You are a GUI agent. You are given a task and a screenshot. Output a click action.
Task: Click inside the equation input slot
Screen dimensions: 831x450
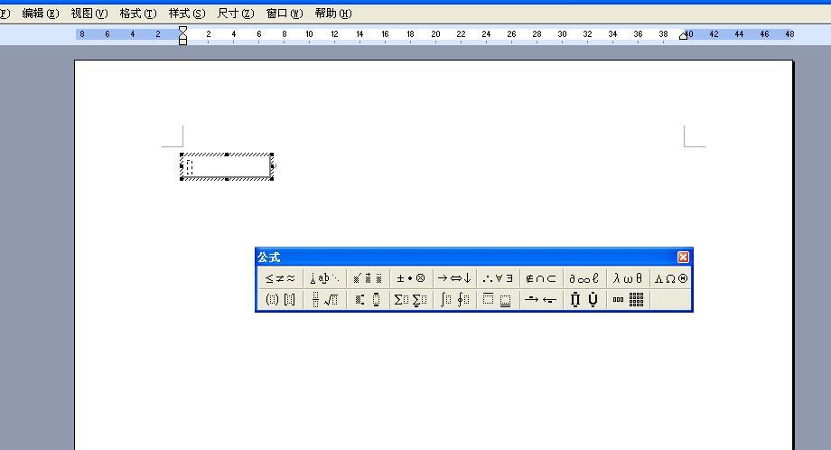point(189,167)
